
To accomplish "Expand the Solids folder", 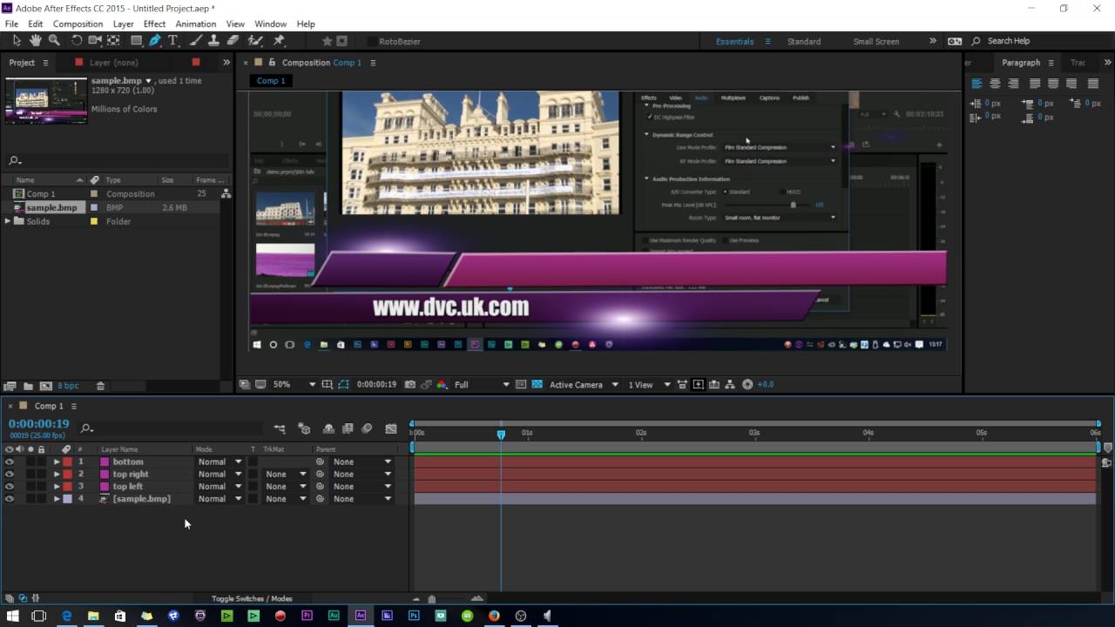I will pos(9,221).
